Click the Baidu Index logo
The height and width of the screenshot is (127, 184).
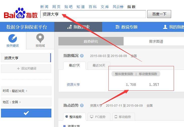click(x=21, y=13)
